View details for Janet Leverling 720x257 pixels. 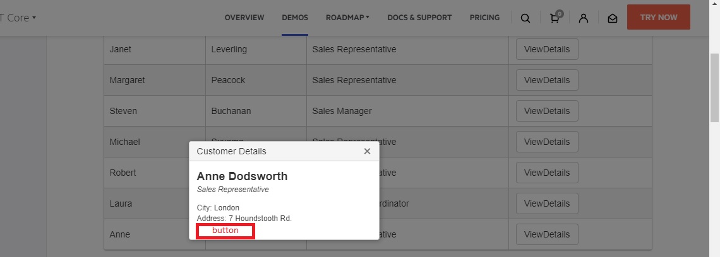click(x=547, y=49)
